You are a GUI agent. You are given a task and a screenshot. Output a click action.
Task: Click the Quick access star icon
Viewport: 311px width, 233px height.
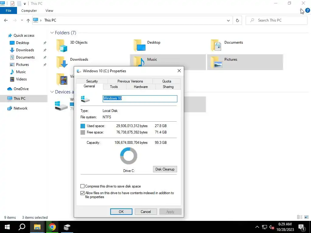[10, 35]
